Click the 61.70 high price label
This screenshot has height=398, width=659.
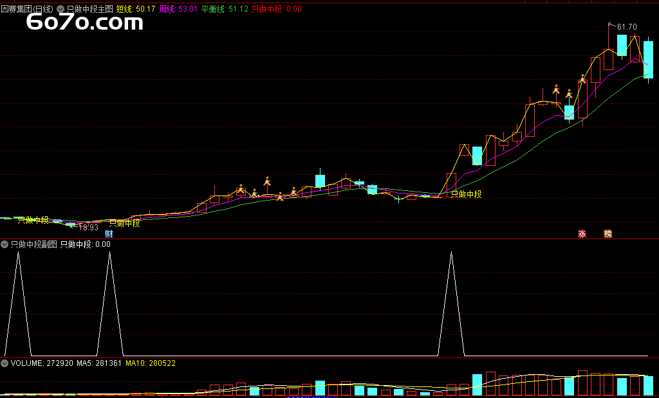coord(627,27)
